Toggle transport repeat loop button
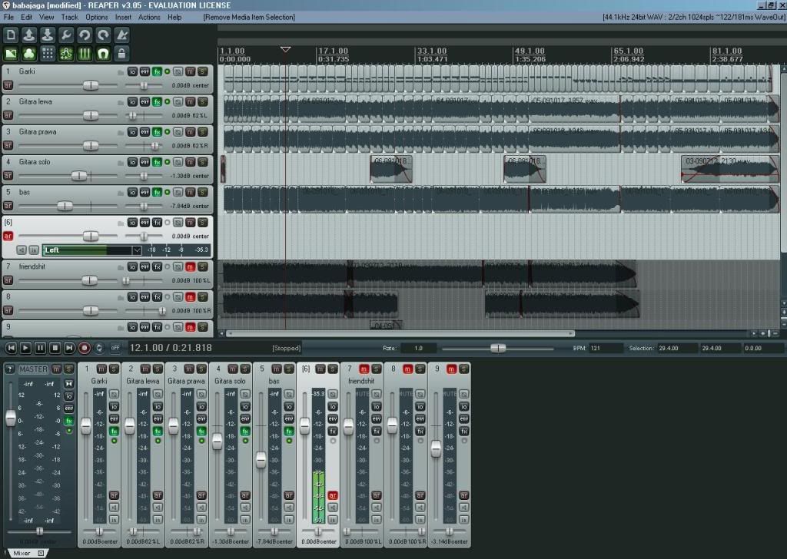The width and height of the screenshot is (787, 559). click(x=99, y=347)
